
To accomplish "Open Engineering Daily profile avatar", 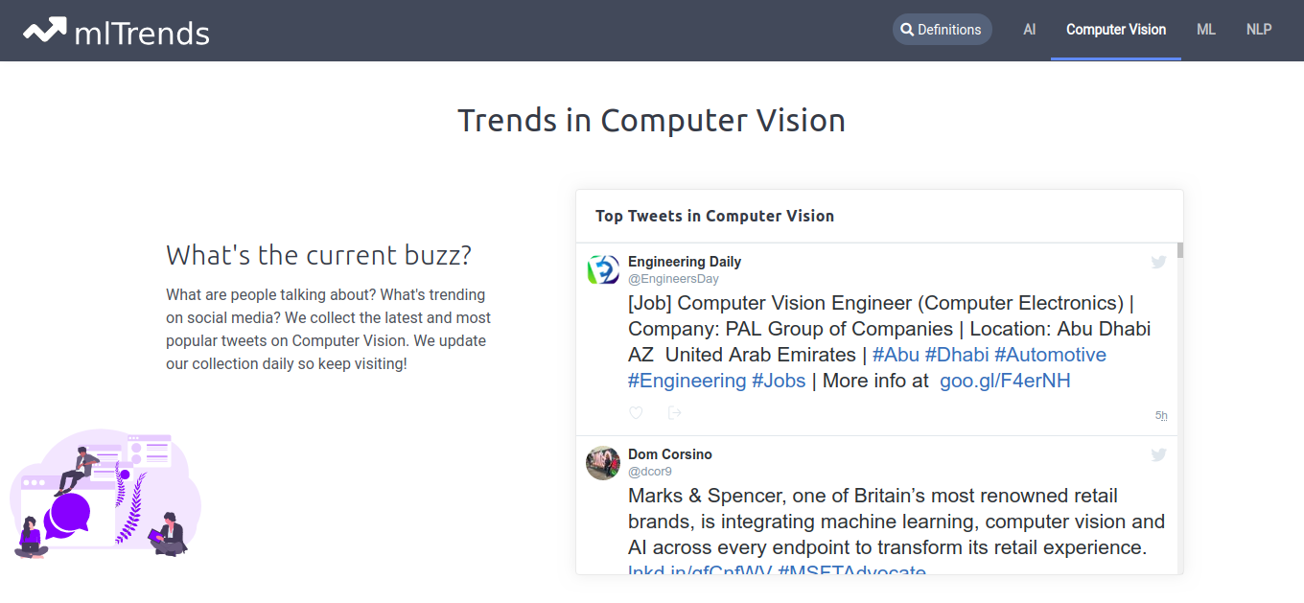I will pos(603,270).
